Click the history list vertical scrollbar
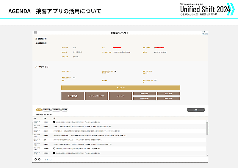The height and width of the screenshot is (168, 238). pyautogui.click(x=207, y=128)
